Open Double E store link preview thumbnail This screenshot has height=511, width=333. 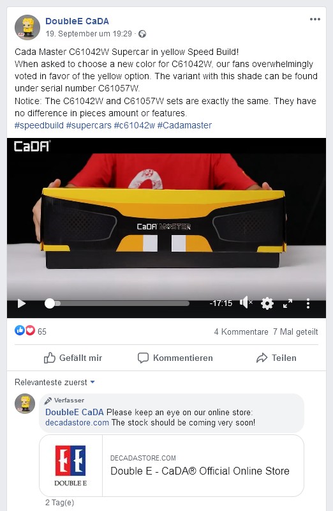[x=71, y=466]
